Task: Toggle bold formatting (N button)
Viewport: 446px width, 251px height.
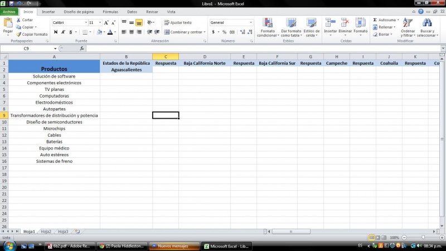Action: click(55, 32)
